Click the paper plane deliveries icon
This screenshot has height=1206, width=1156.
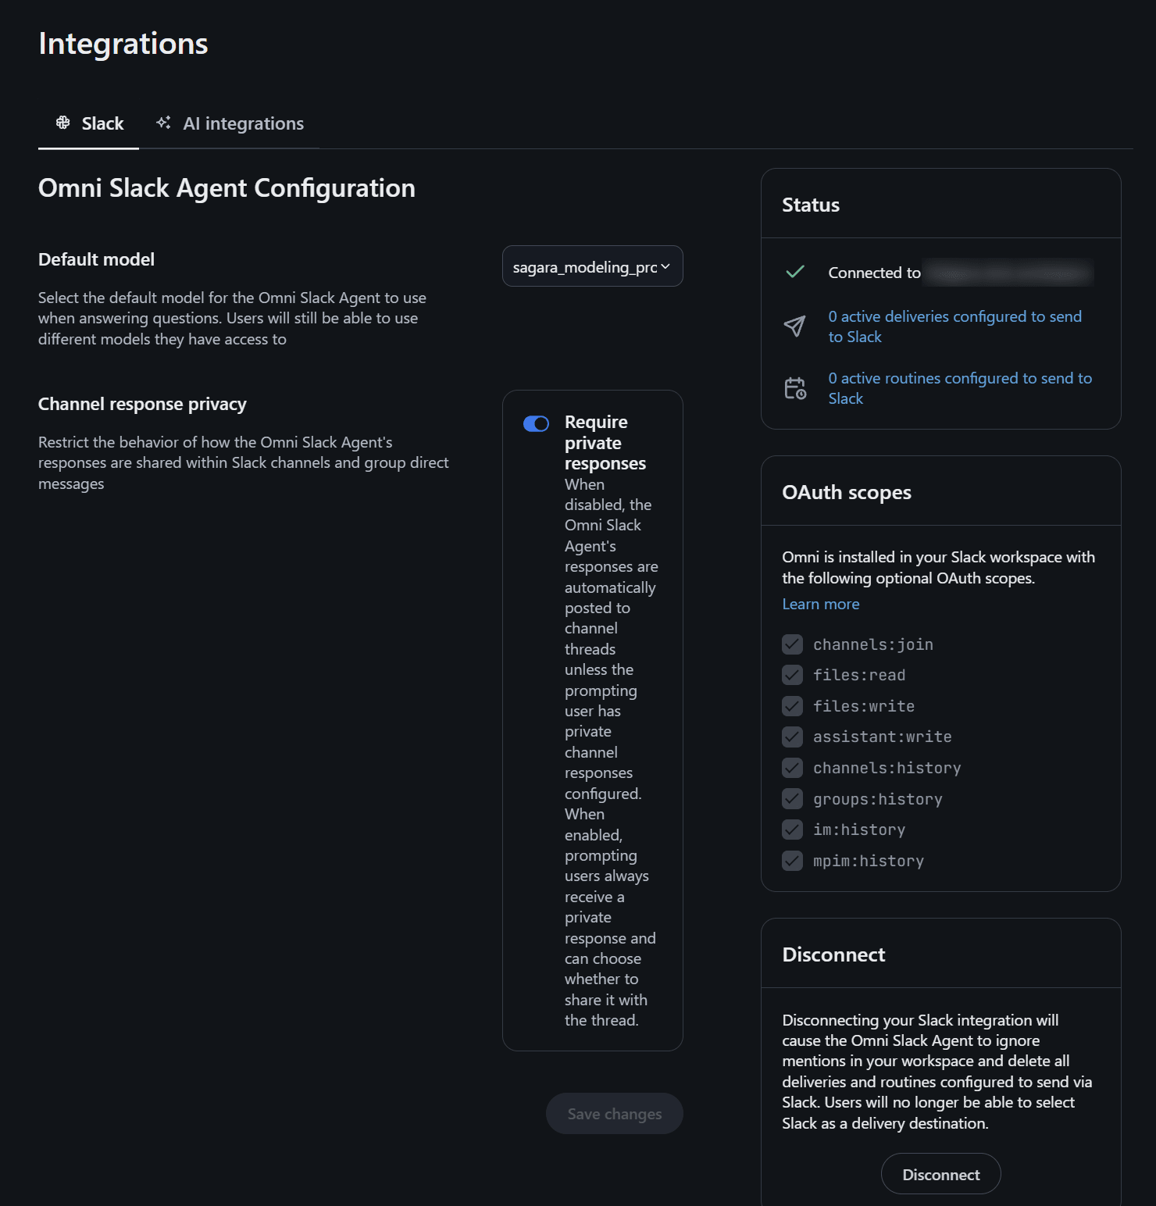795,326
